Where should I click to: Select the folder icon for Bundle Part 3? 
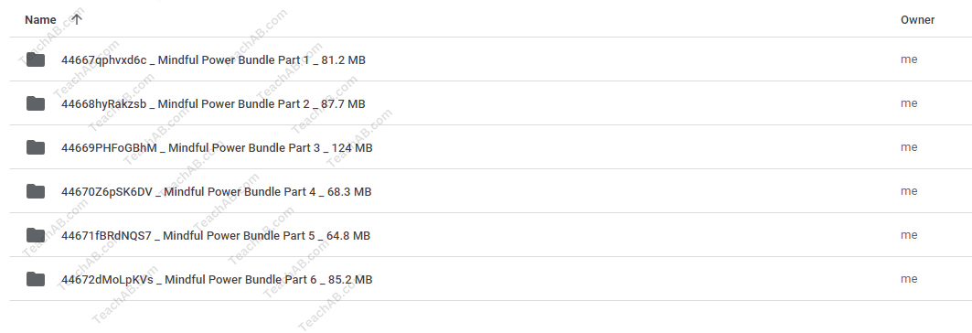36,147
